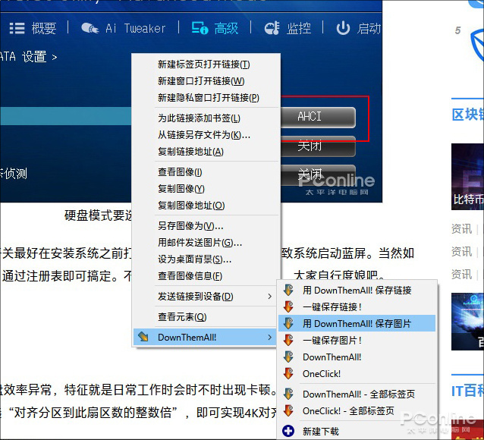Expand the 发送链接到设备(D) submenu arrow
Screen dimensions: 484x440
[270, 297]
